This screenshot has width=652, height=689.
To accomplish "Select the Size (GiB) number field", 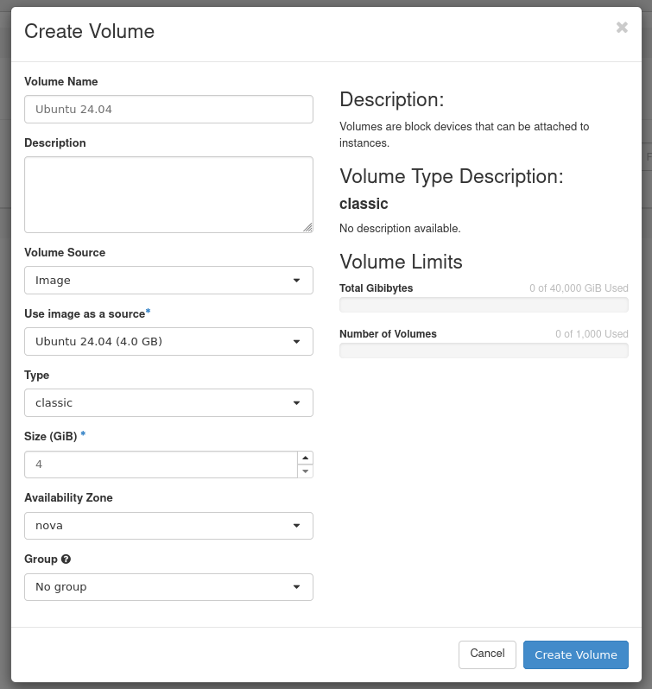I will [160, 465].
